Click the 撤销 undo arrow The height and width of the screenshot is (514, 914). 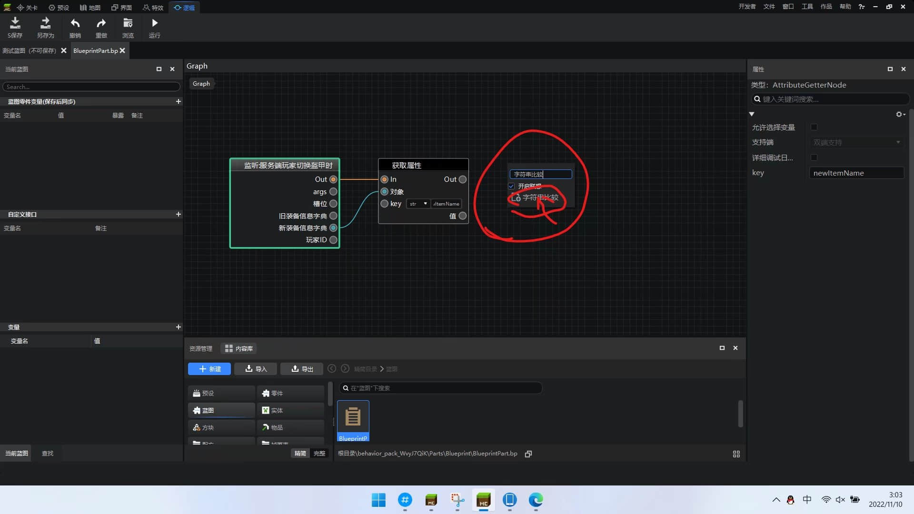75,23
